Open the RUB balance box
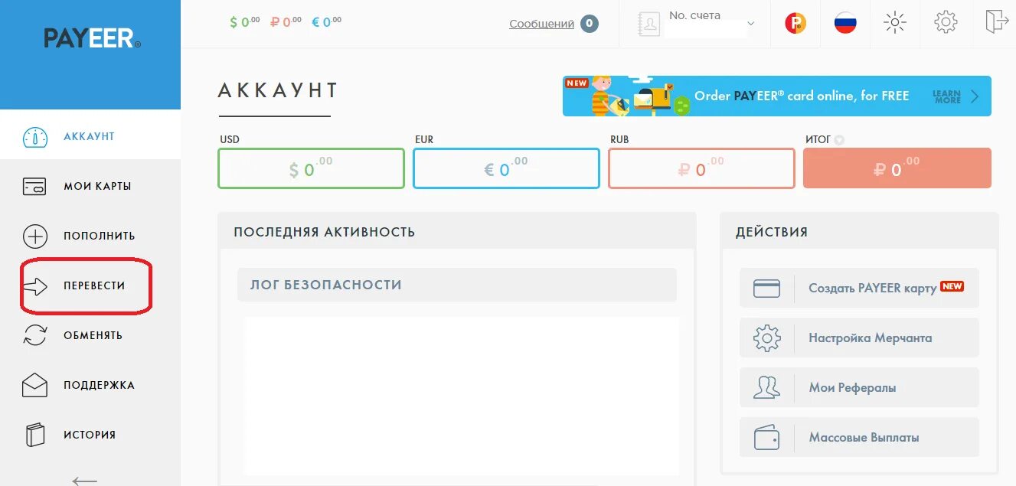The height and width of the screenshot is (486, 1016). point(701,168)
